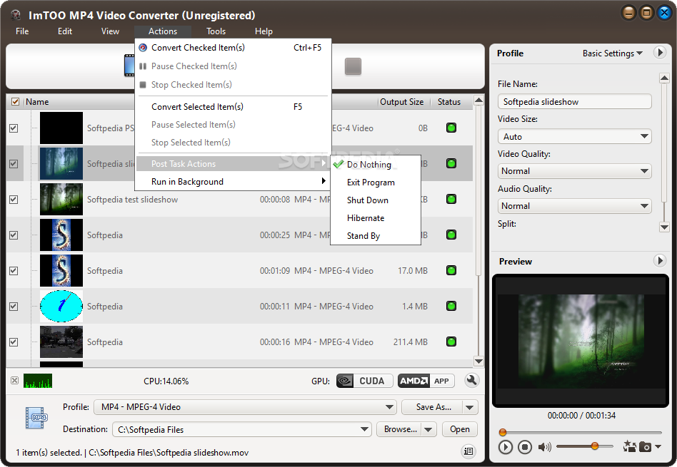This screenshot has height=467, width=677.
Task: Open the Edit menu
Action: click(x=65, y=31)
